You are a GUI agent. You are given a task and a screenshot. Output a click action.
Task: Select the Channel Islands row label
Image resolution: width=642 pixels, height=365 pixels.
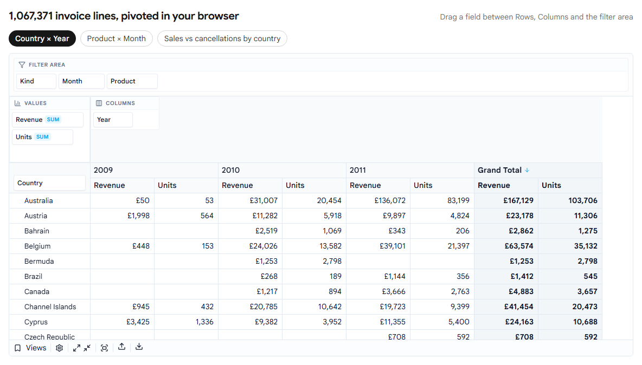click(50, 307)
